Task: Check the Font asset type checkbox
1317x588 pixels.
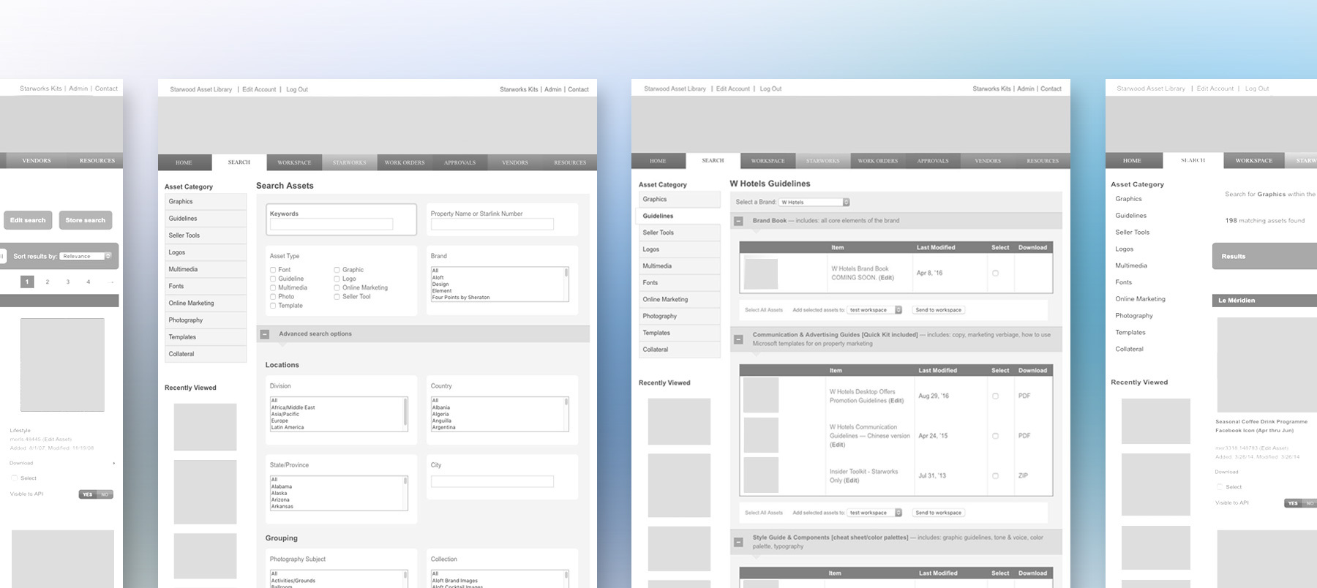Action: (273, 270)
